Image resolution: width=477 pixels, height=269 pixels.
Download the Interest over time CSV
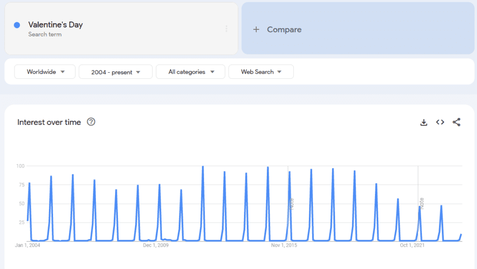click(423, 122)
